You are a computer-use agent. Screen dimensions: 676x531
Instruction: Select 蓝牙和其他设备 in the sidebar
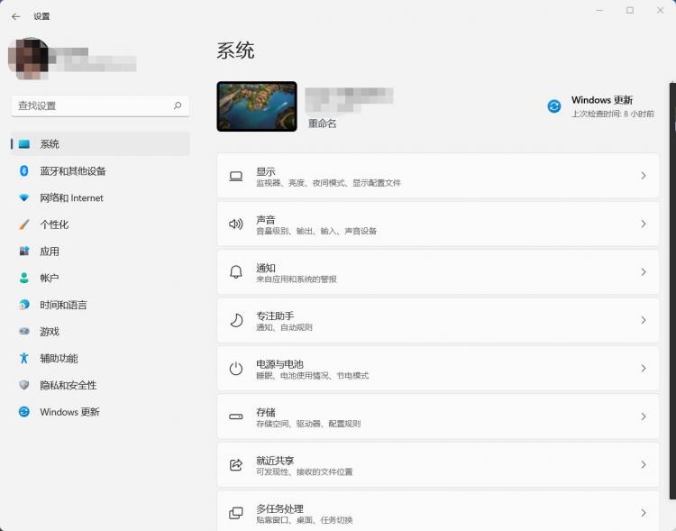pyautogui.click(x=100, y=170)
